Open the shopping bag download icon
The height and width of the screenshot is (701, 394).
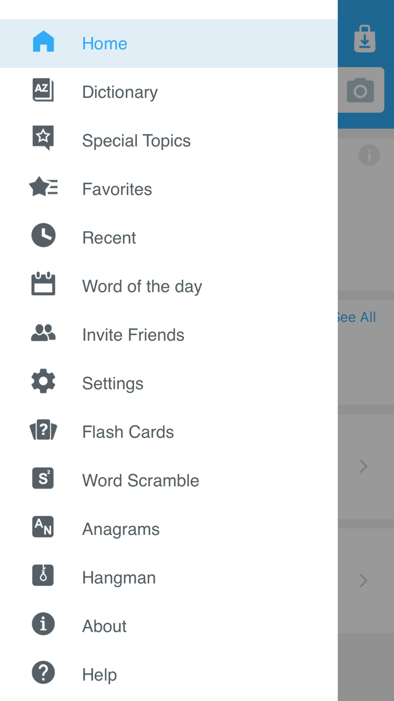365,39
